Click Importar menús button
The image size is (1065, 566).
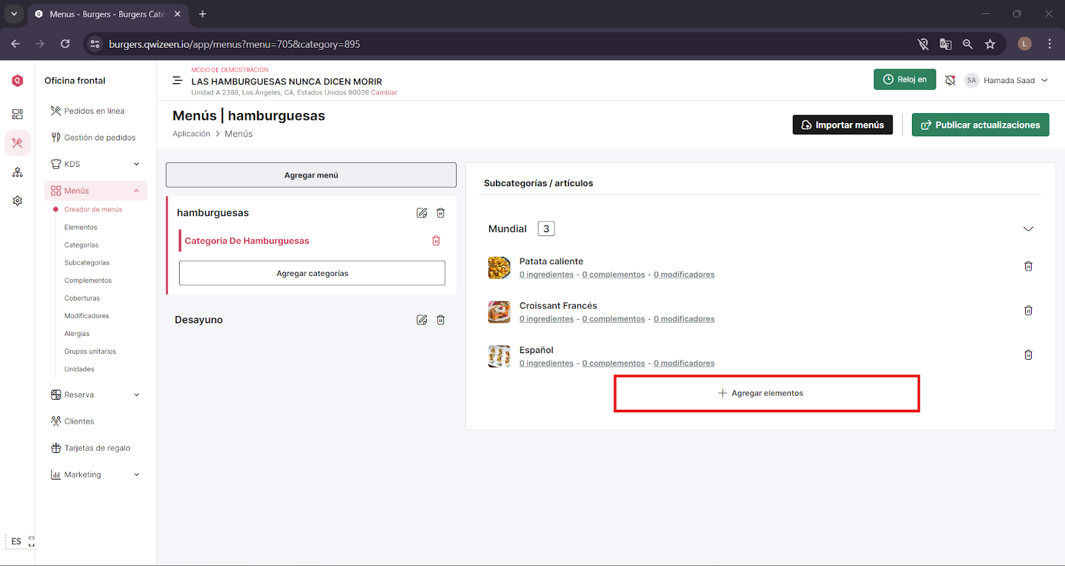tap(843, 125)
